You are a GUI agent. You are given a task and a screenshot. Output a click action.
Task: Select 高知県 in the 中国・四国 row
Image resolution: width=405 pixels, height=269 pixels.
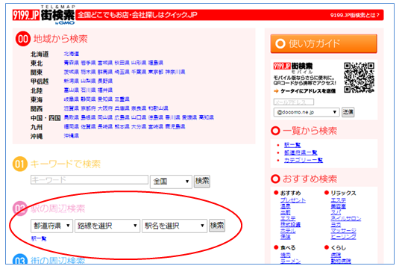click(206, 117)
